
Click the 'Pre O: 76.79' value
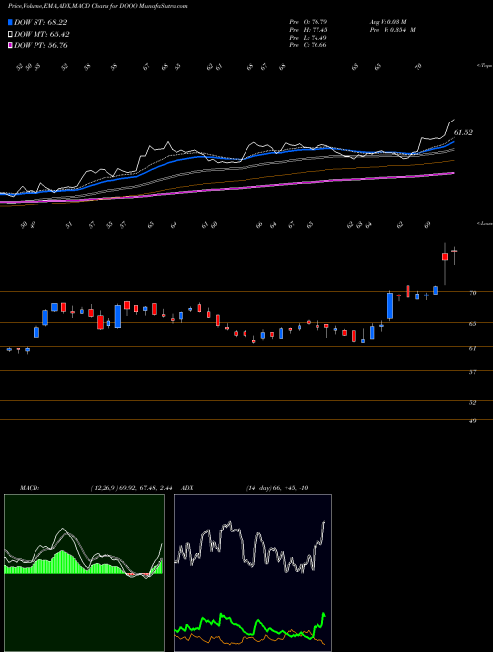pos(308,21)
